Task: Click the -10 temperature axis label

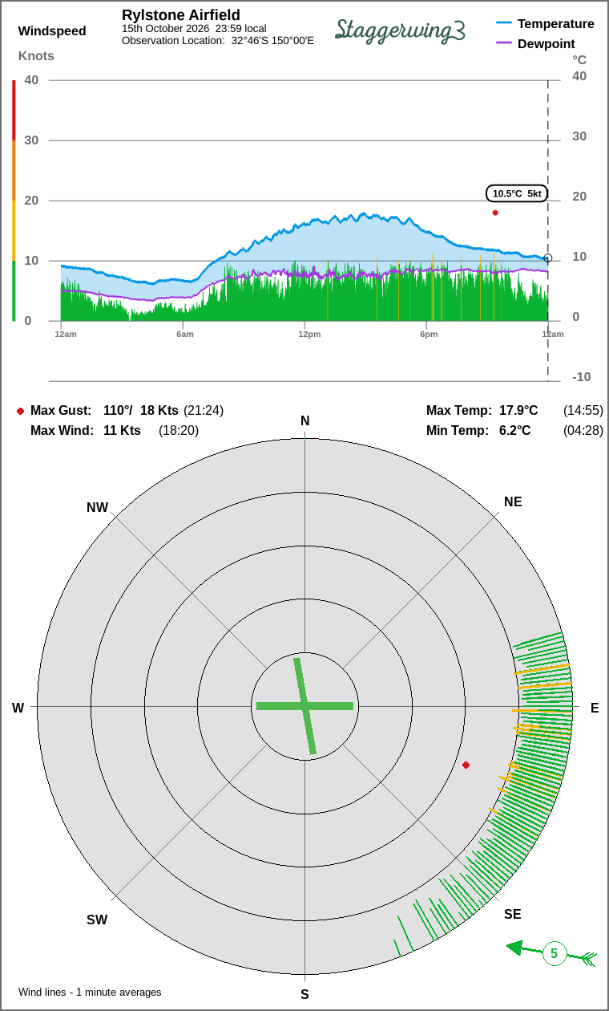Action: pos(581,376)
